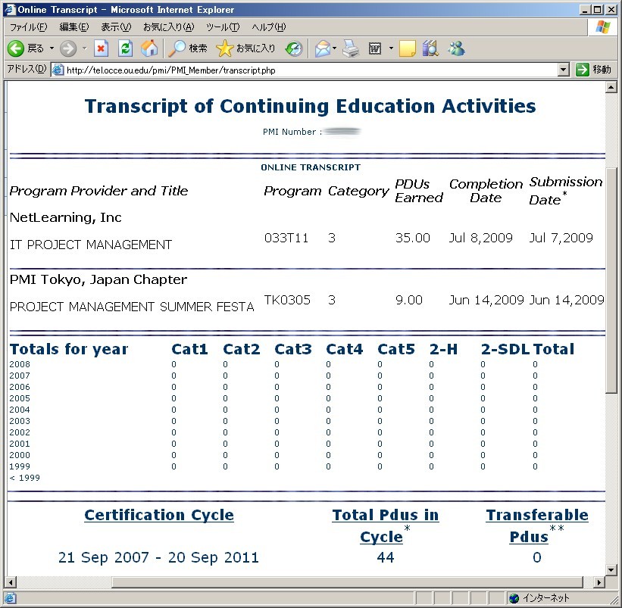Open the 編集(E) menu
This screenshot has width=622, height=608.
tap(73, 27)
